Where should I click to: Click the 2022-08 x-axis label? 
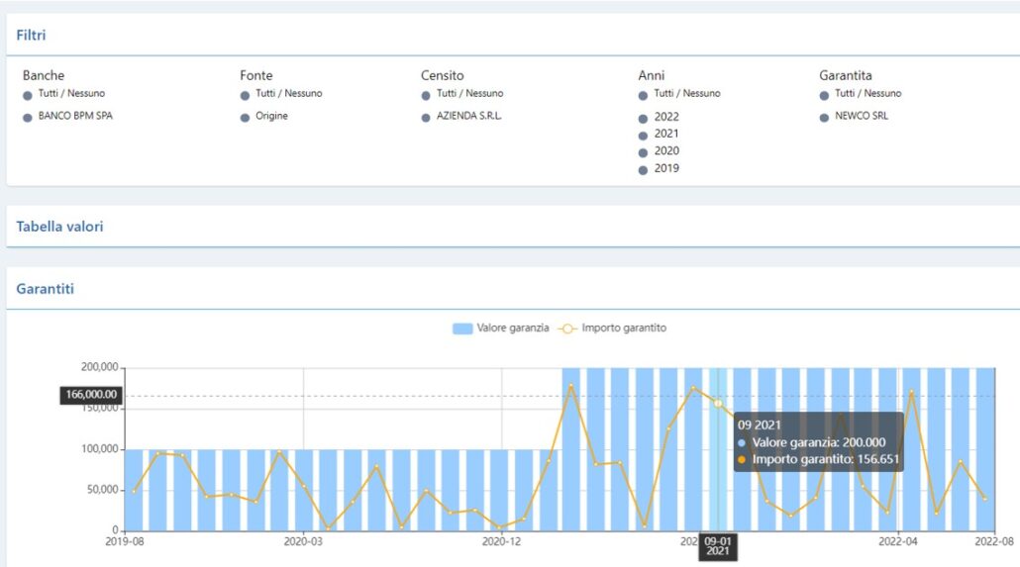point(994,541)
